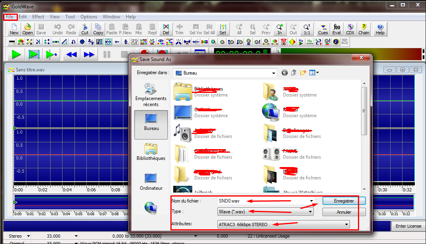Open the Cues point tool
This screenshot has height=244, width=426.
click(323, 29)
